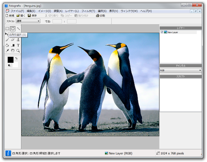Pick the zoom magnifier tool

18,50
